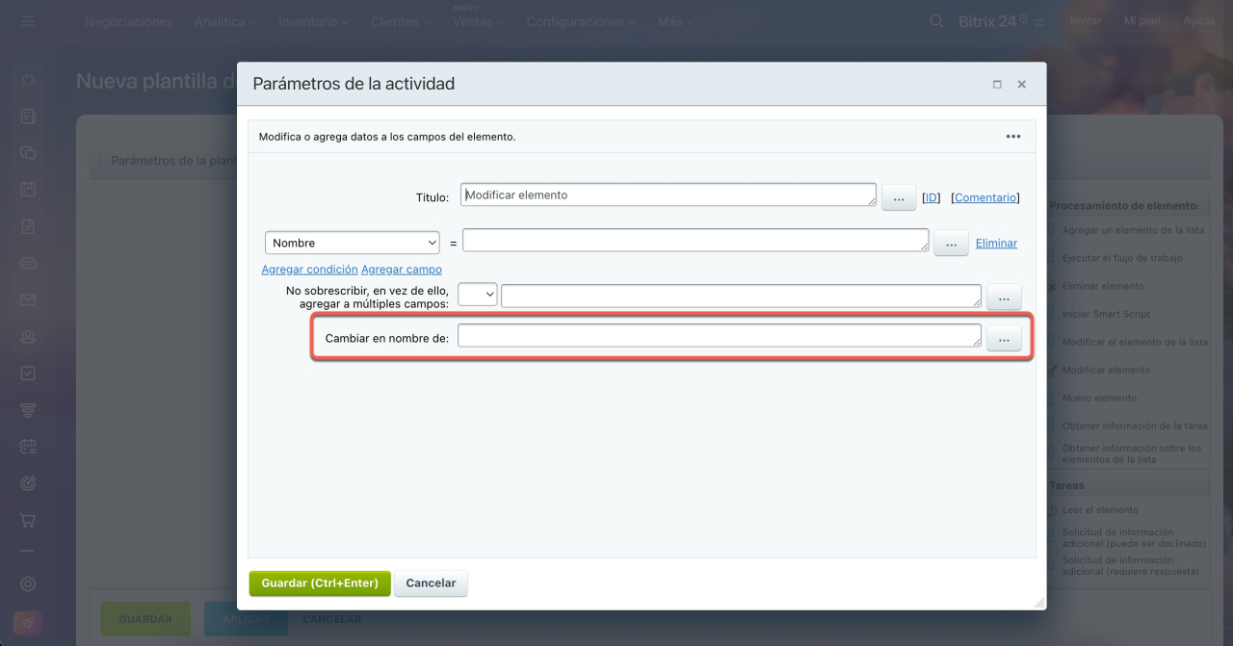Expand the dialog with the maximize icon
Screen dimensions: 1233x646
click(997, 85)
